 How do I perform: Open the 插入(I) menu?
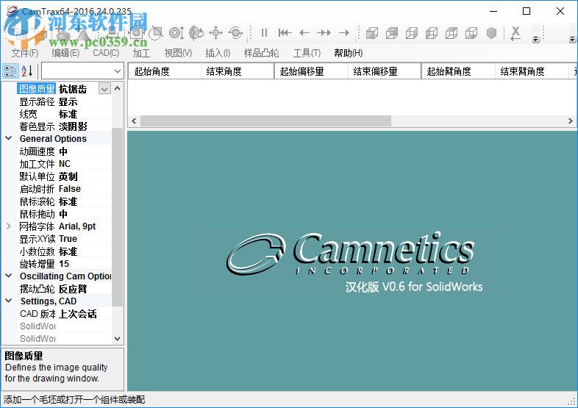(x=218, y=53)
